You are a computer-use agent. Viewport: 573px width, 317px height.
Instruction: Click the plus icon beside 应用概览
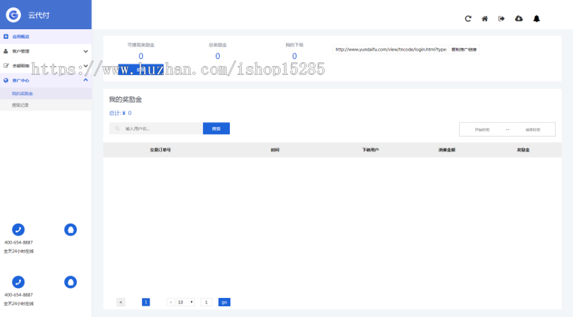(6, 36)
